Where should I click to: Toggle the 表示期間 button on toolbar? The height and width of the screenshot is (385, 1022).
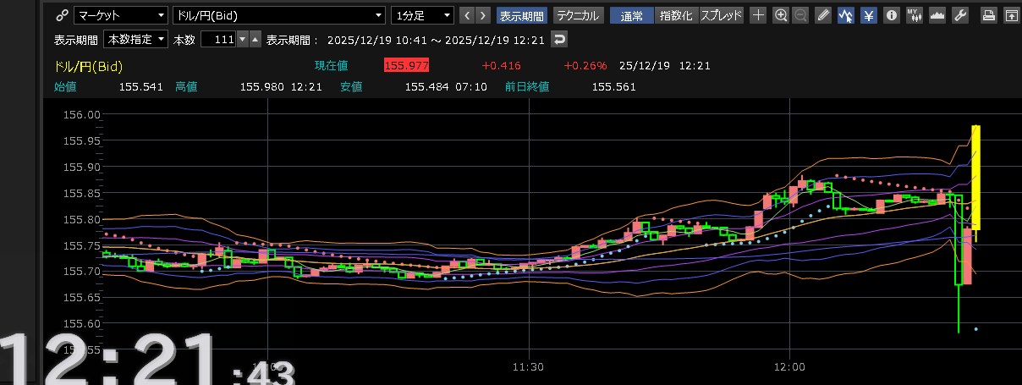tap(521, 15)
